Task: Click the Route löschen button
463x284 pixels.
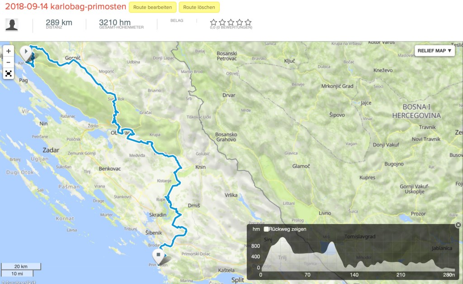Action: click(199, 7)
